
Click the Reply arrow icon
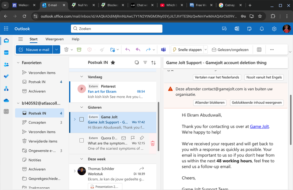pos(128,49)
